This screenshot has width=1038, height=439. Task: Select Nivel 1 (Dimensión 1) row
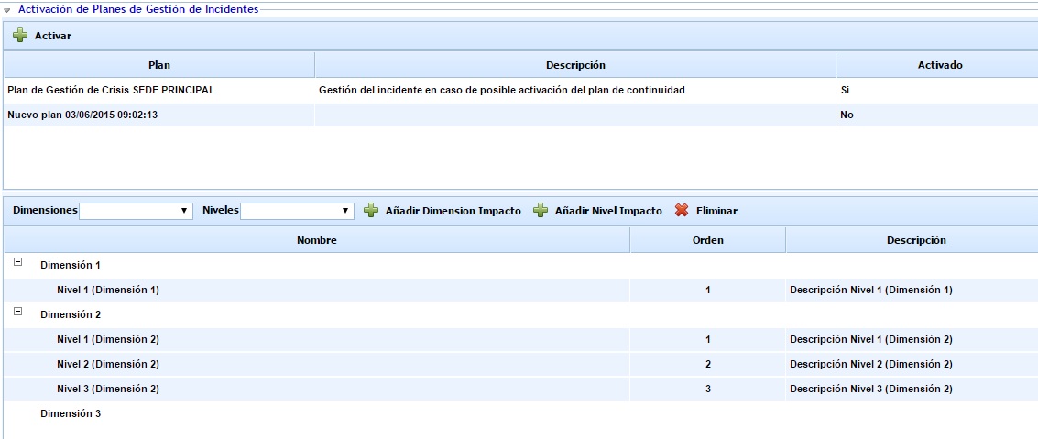pos(107,290)
